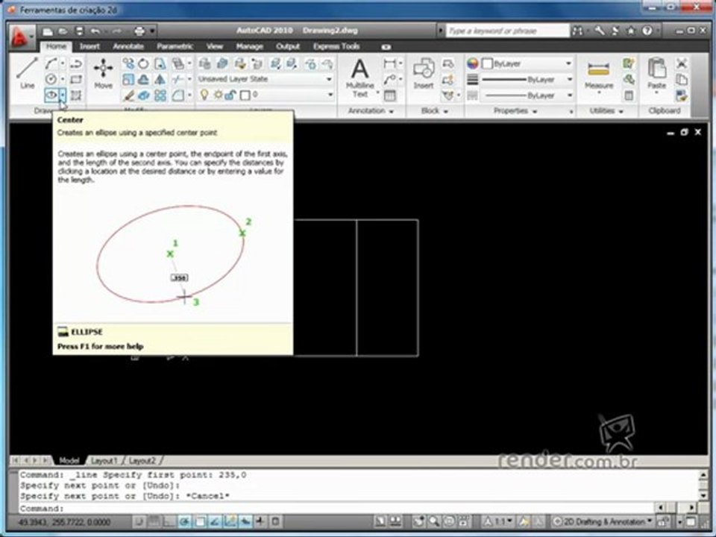Click the object color wheel icon
This screenshot has height=537, width=716.
tap(473, 63)
